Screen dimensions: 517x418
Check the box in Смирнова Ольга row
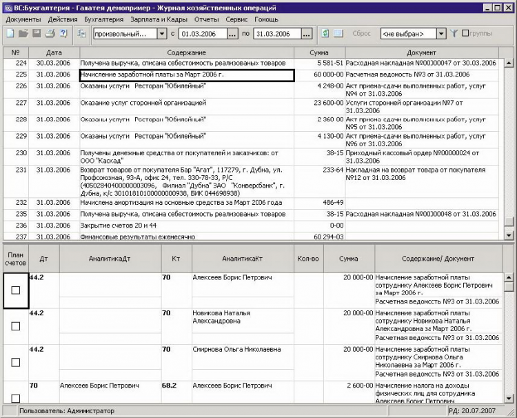[x=16, y=362]
